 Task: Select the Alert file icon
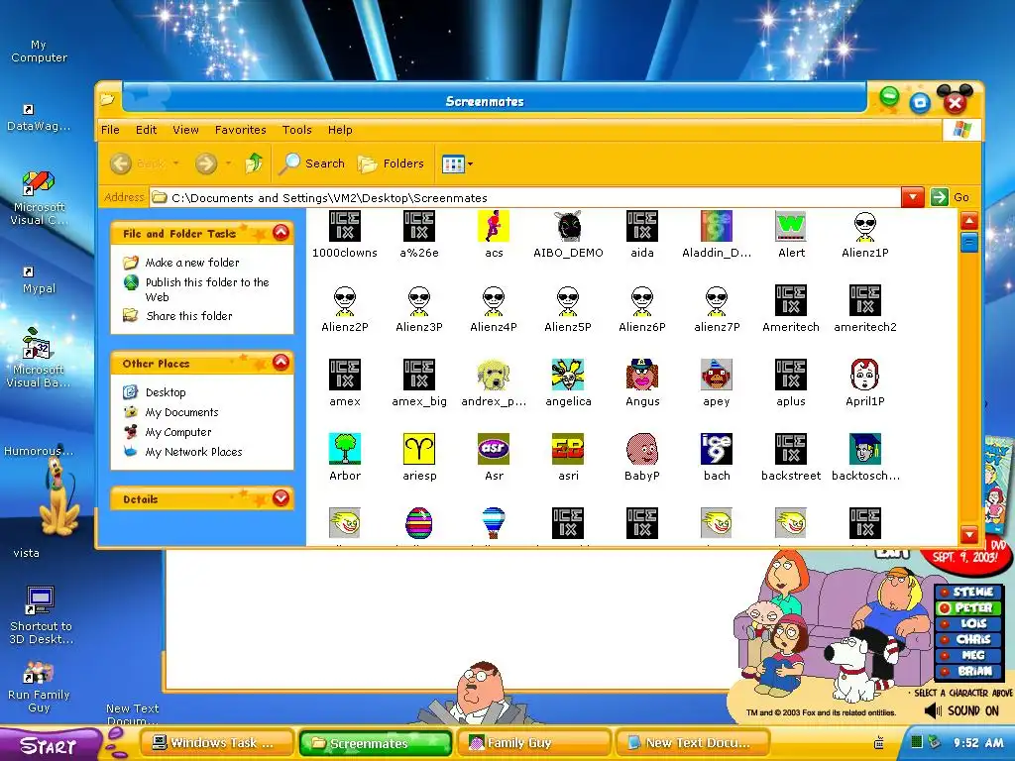(791, 226)
